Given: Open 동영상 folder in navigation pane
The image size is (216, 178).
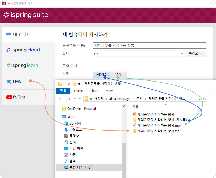Looking at the screenshot, I should 74,136.
